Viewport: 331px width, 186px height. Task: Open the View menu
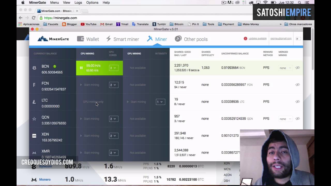click(x=66, y=3)
